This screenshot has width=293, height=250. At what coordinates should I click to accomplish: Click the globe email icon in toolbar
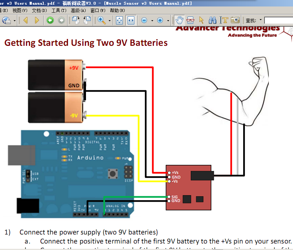click(x=7, y=20)
